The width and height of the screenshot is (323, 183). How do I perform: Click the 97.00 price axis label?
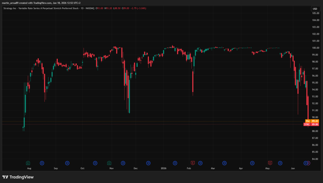click(315, 69)
